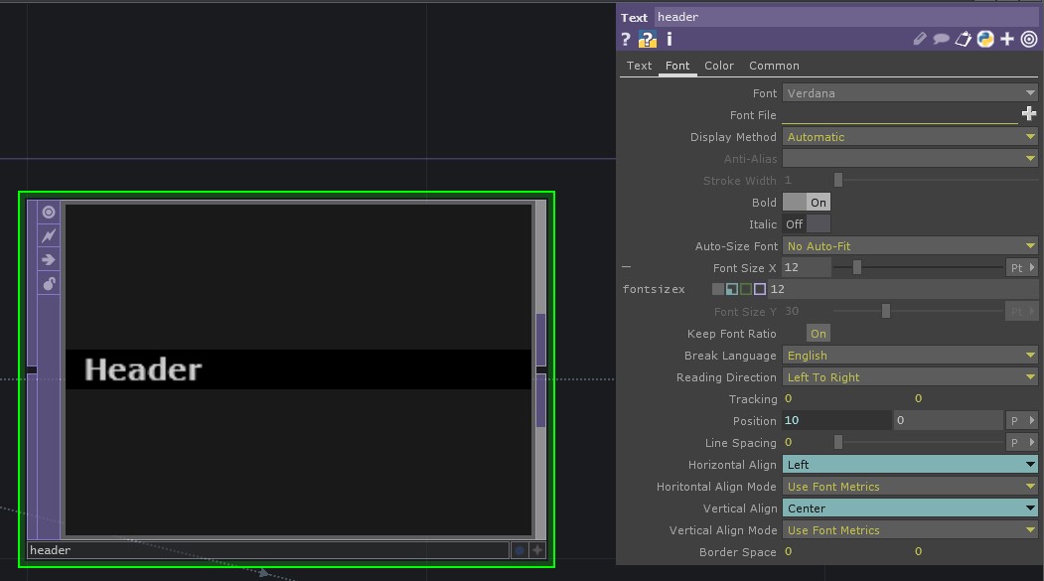Click Position X field showing 10
Image resolution: width=1044 pixels, height=581 pixels.
(x=836, y=421)
